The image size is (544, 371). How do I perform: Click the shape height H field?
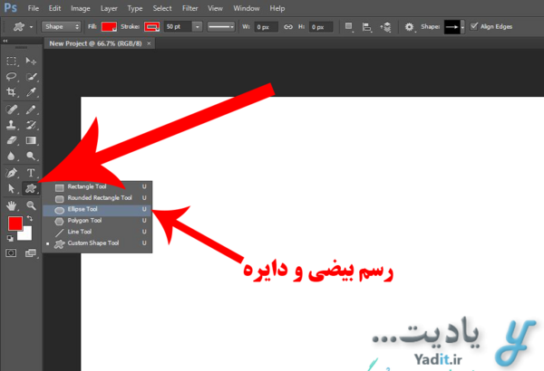point(321,26)
